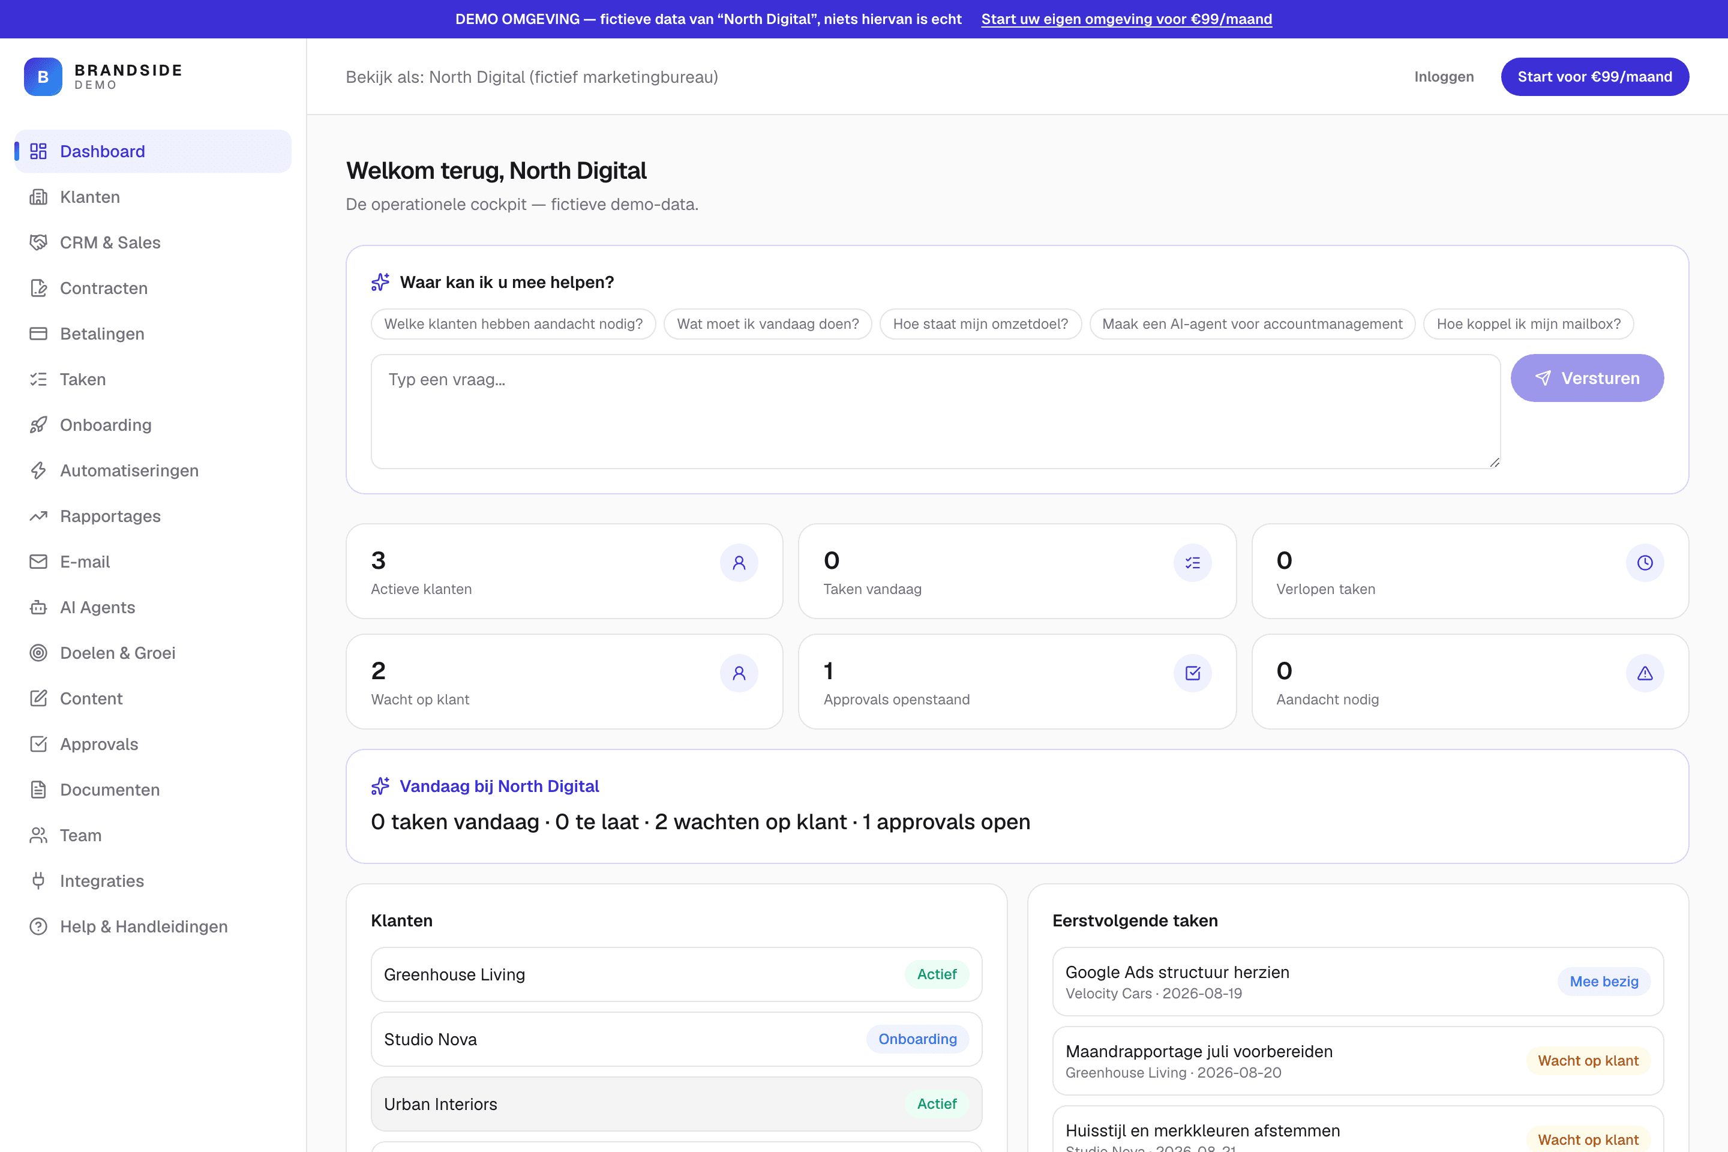
Task: Click the checkbox icon on Approvals openstaand card
Action: tap(1192, 673)
